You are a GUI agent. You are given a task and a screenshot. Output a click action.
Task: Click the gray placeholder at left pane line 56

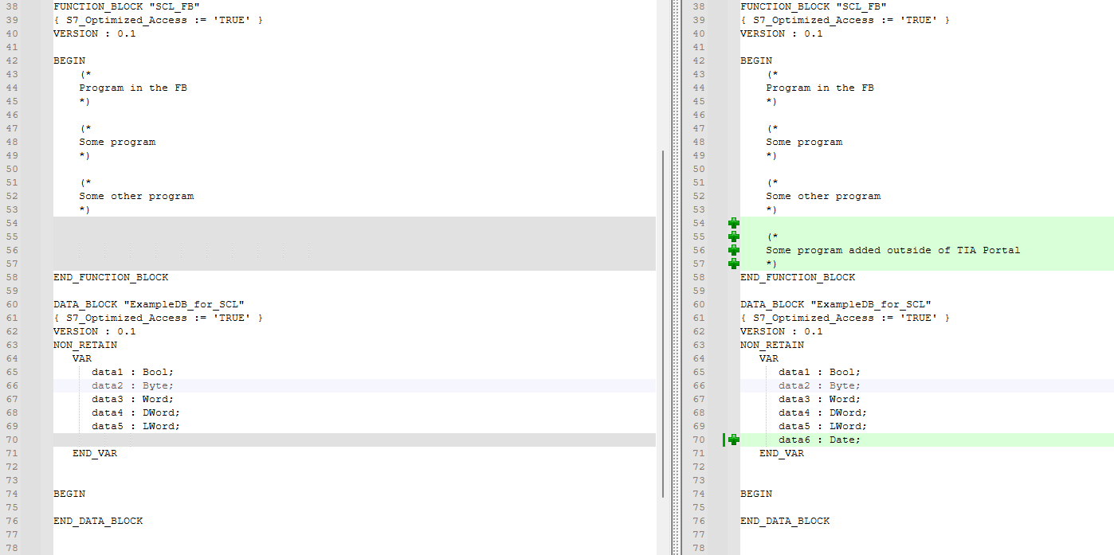tap(354, 250)
